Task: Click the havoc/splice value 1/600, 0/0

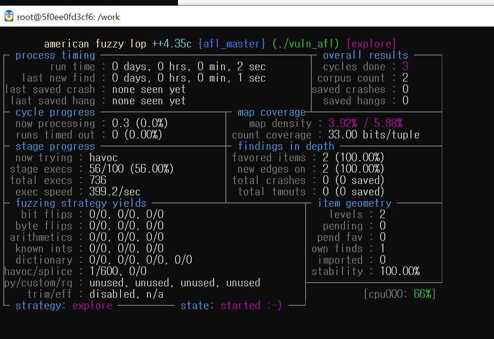Action: [x=118, y=271]
